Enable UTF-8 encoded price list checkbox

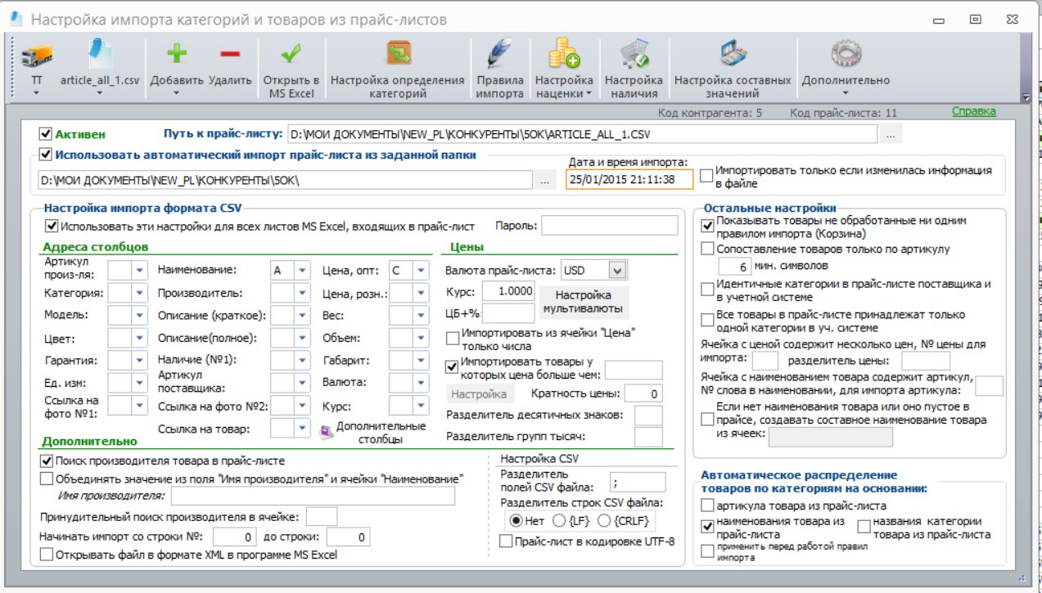coord(506,541)
